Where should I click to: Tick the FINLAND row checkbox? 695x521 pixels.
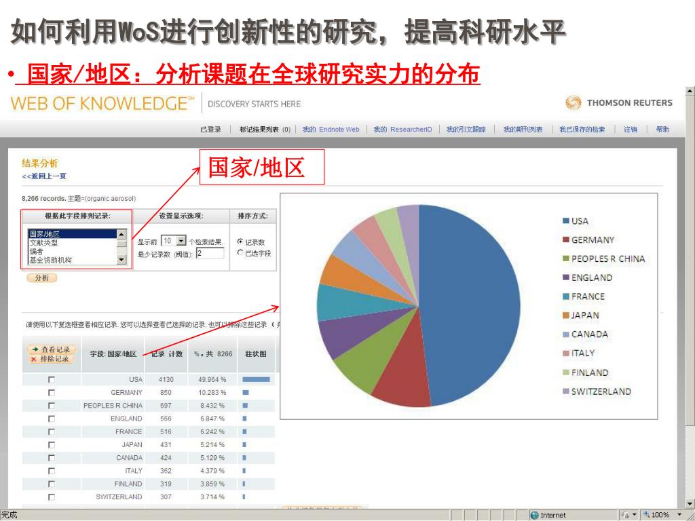coord(52,484)
